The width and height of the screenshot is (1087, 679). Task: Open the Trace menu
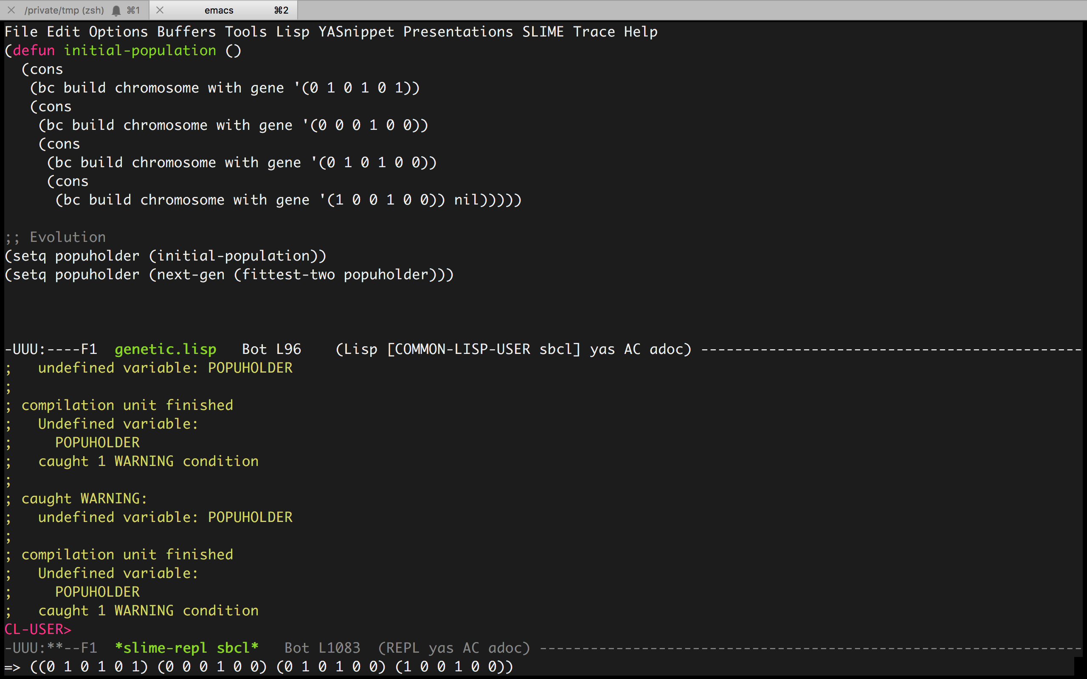[594, 32]
